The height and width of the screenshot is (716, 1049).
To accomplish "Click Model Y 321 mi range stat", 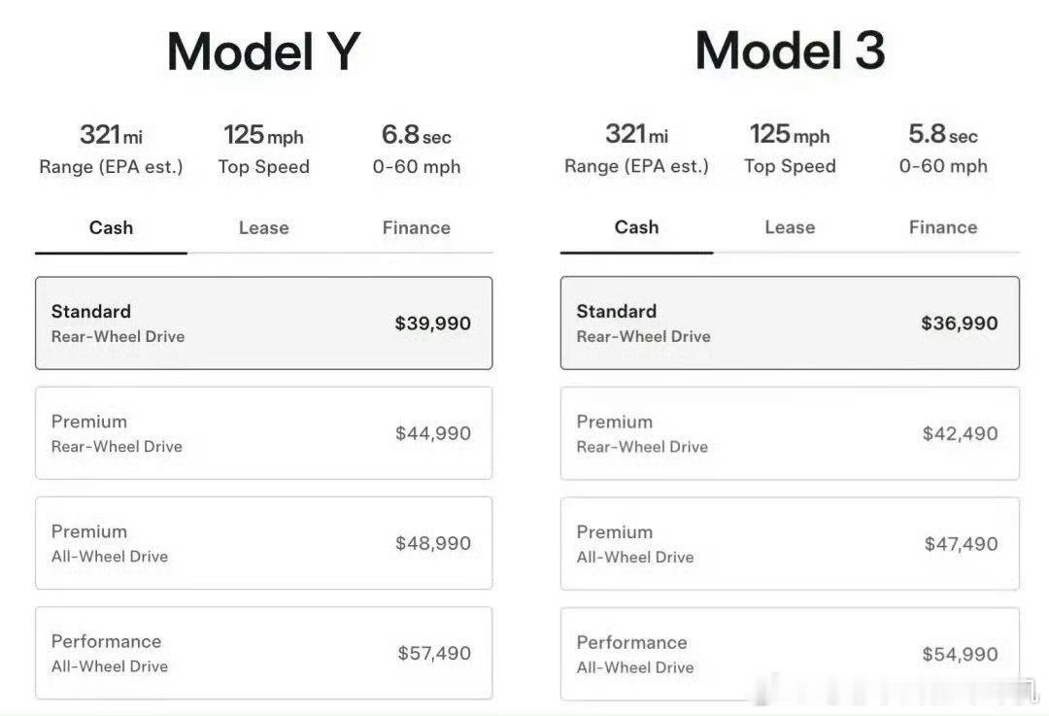I will 111,149.
